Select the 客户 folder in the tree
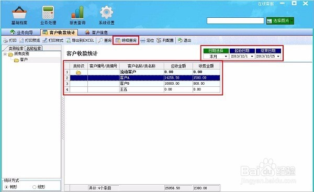Image resolution: width=314 pixels, height=192 pixels. point(24,60)
